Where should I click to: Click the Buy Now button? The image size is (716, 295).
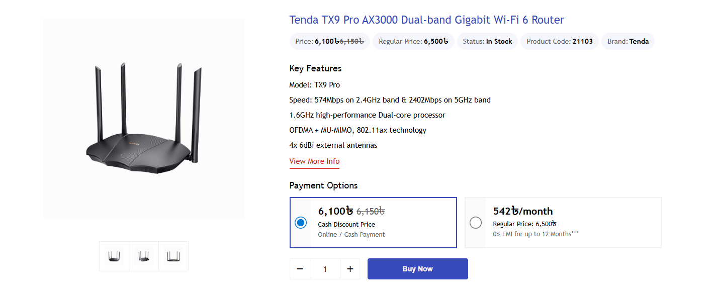(x=417, y=268)
